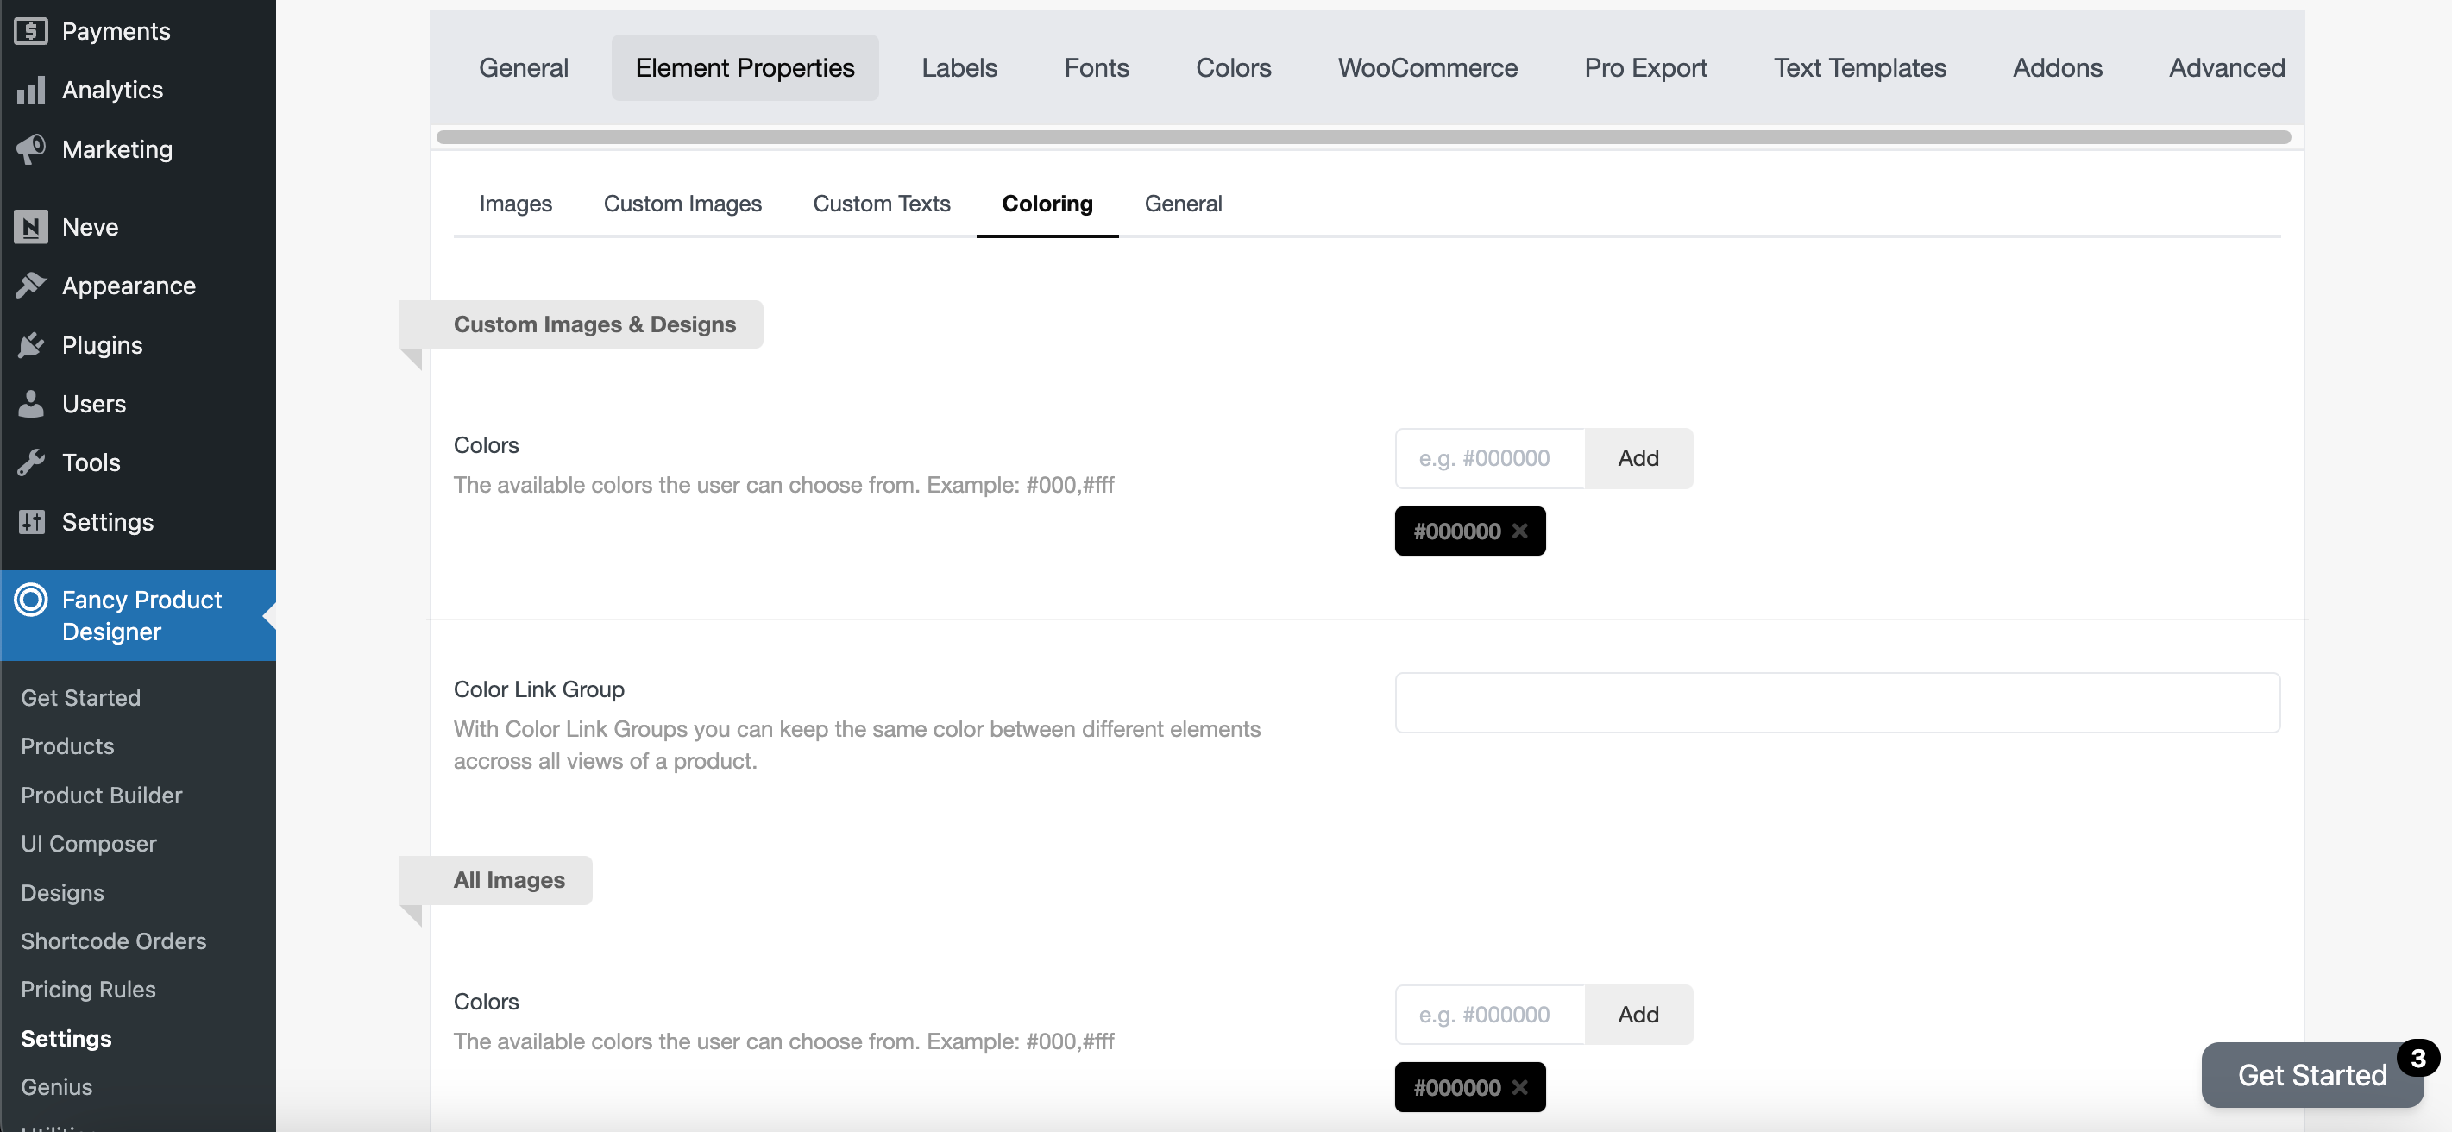
Task: Click the Appearance paintbrush icon
Action: (x=30, y=286)
